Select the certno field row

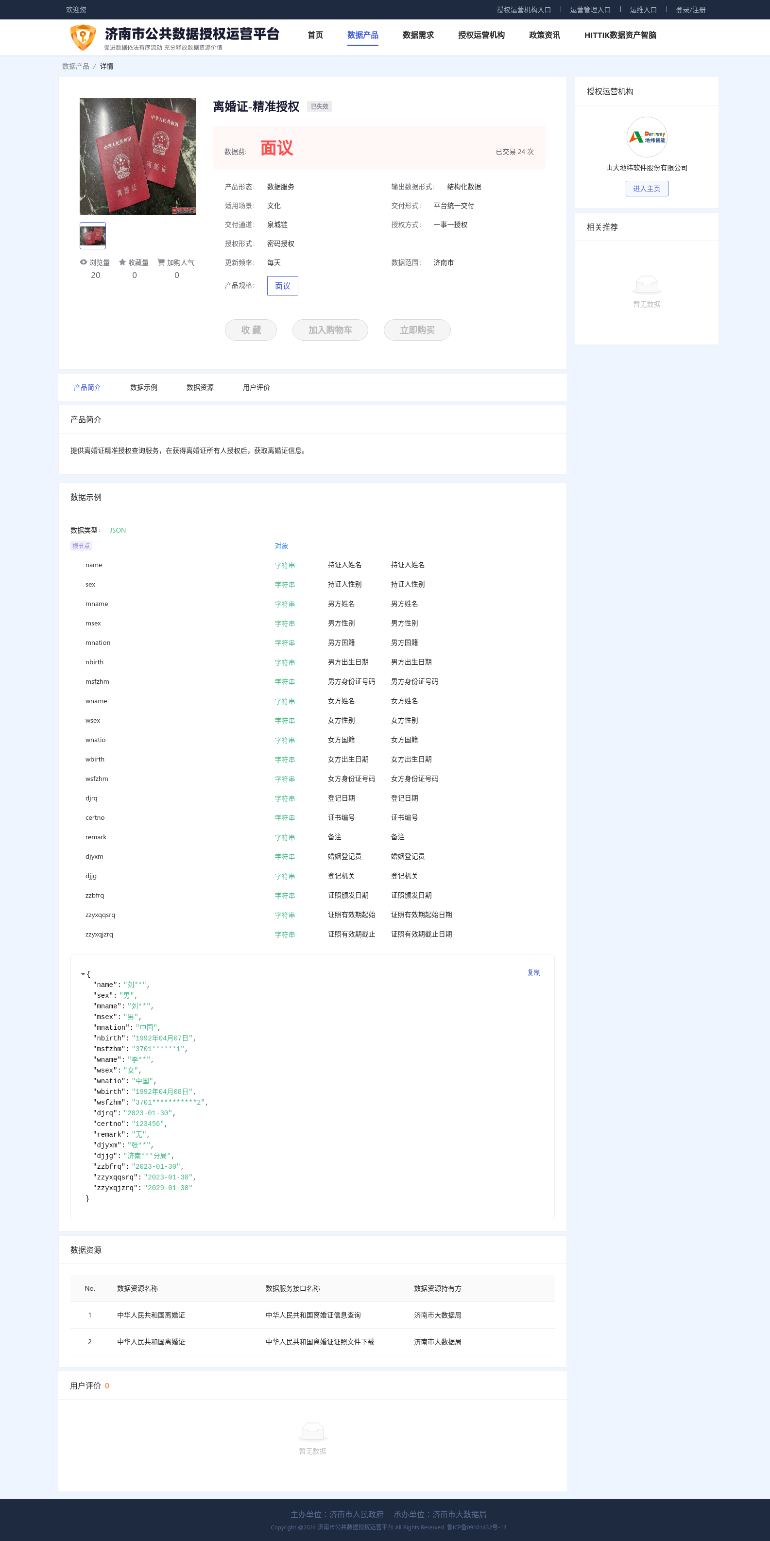point(312,818)
